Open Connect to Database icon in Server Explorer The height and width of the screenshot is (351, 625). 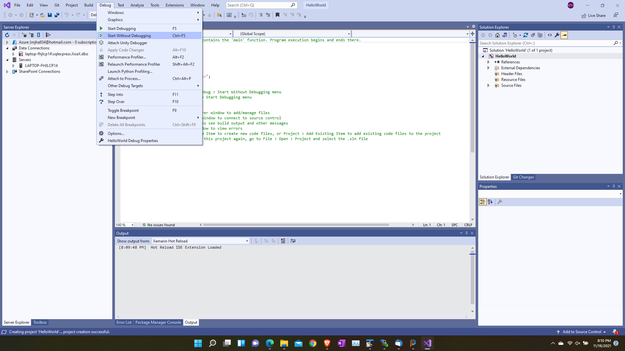pos(25,35)
